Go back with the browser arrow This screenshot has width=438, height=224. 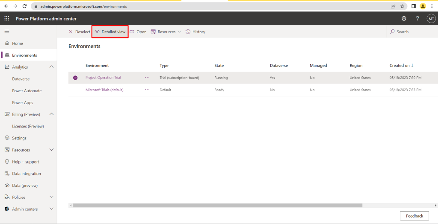(x=6, y=6)
